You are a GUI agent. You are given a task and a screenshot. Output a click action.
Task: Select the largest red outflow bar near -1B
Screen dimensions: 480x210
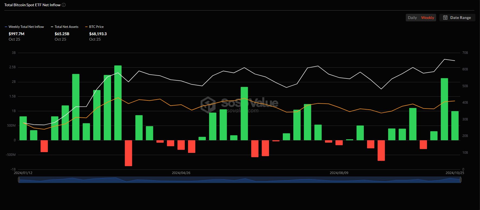[128, 153]
